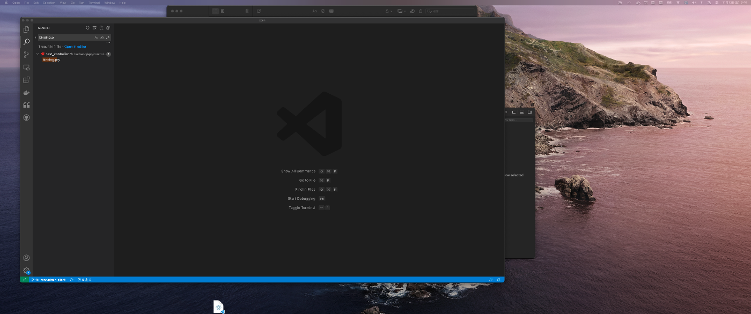751x314 pixels.
Task: Open the remote window indicator in status bar
Action: [25, 280]
